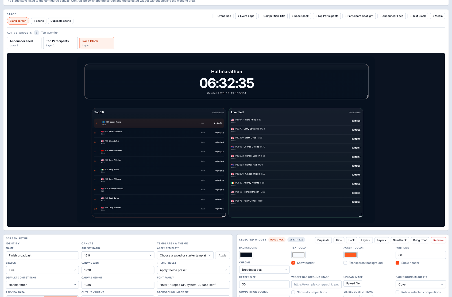
Task: Click the Font Size input field
Action: click(x=421, y=255)
